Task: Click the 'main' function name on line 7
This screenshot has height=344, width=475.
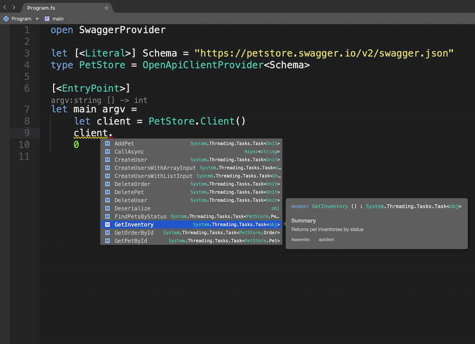Action: (x=85, y=109)
